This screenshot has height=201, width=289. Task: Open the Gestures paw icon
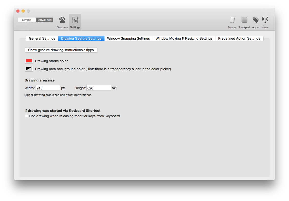(62, 20)
